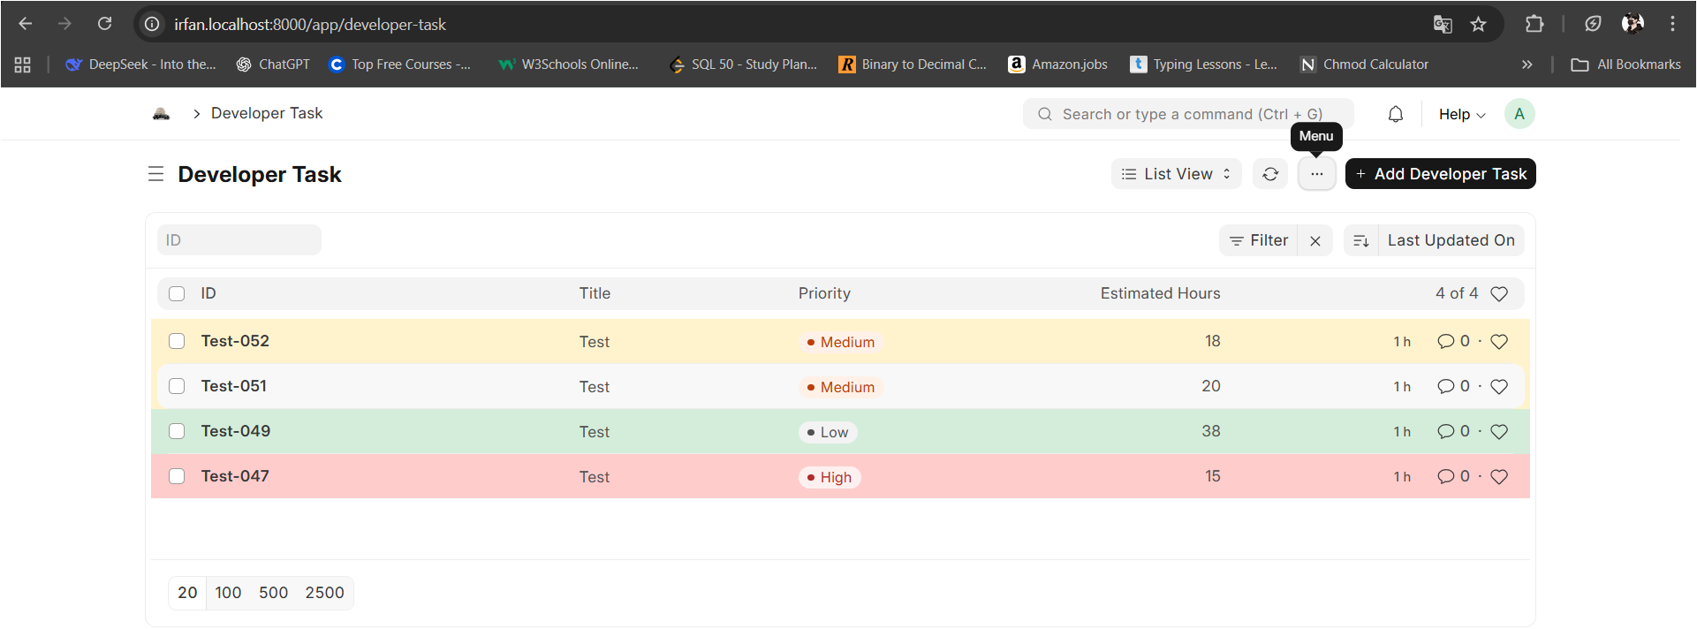Click the ID filter input field
Image resolution: width=1697 pixels, height=629 pixels.
(239, 240)
